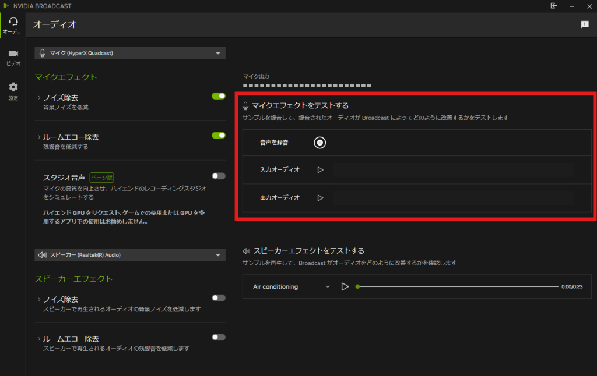Viewport: 597px width, 376px height.
Task: Click the 背景ノイズを低減 description text
Action: pos(66,108)
